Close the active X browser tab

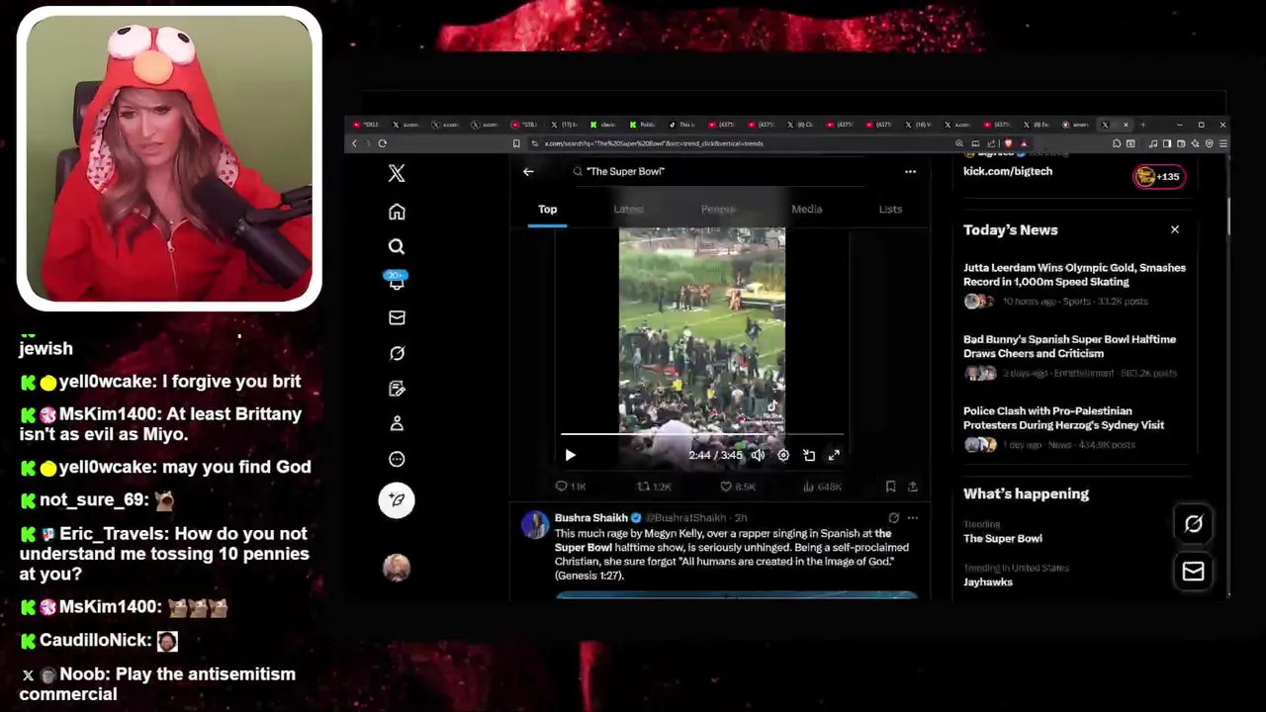(x=1126, y=125)
